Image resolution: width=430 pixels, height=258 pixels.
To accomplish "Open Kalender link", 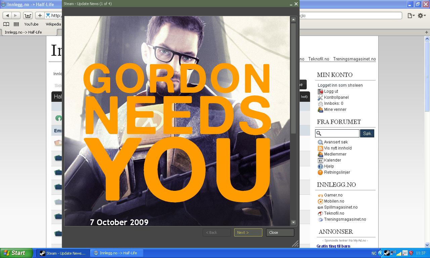I will [333, 160].
